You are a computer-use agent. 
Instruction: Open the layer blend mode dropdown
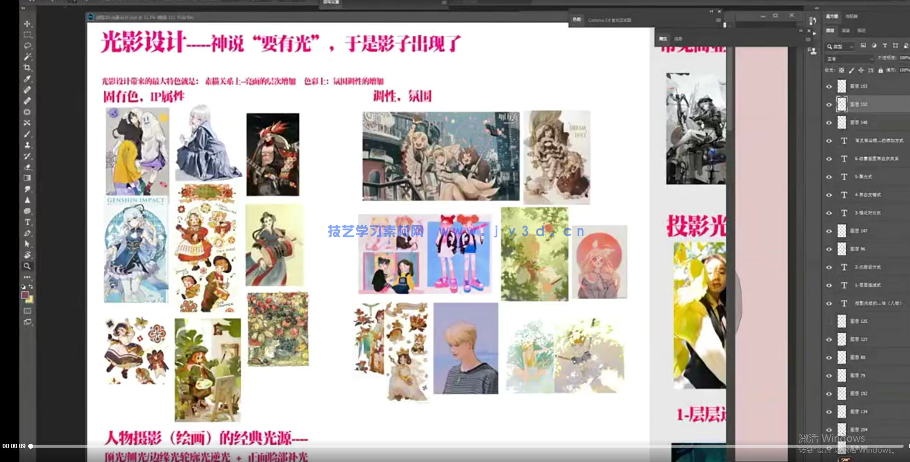pyautogui.click(x=850, y=59)
